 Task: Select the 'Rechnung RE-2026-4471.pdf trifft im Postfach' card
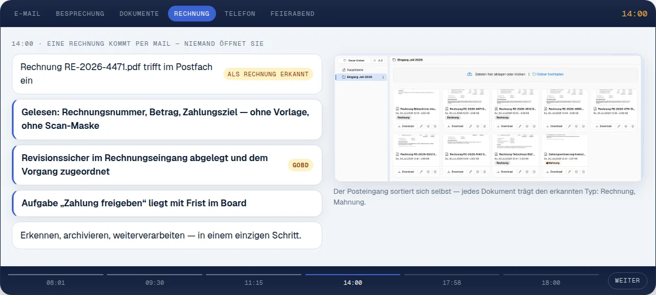[167, 74]
